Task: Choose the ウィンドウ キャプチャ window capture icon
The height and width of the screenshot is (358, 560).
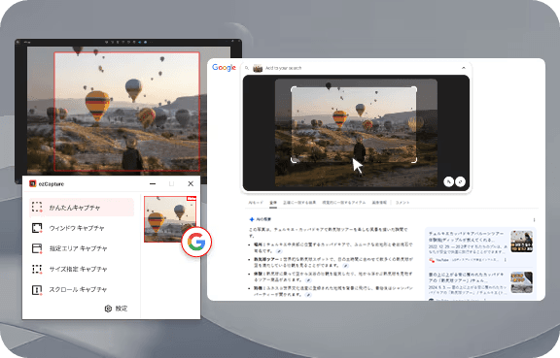Action: pyautogui.click(x=37, y=228)
